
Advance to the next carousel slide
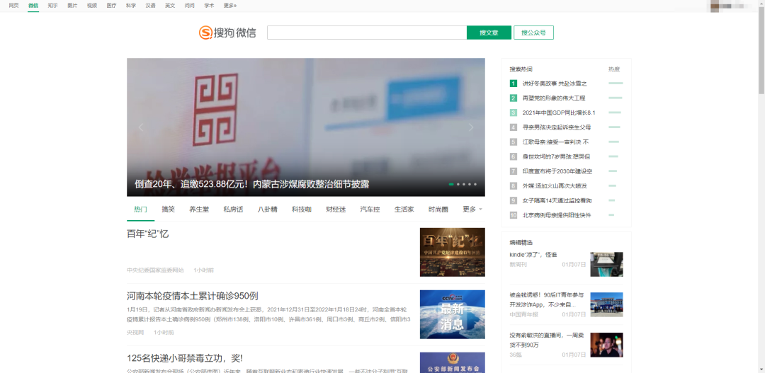(471, 127)
